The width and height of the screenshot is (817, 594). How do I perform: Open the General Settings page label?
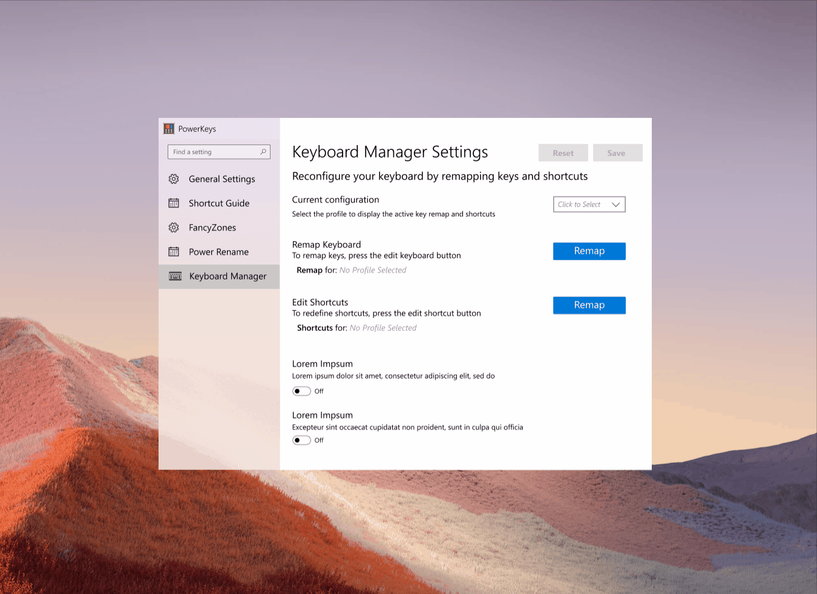[x=221, y=179]
